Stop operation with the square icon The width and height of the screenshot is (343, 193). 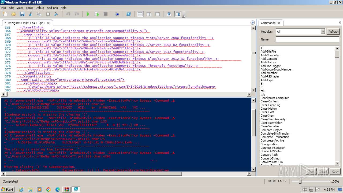click(106, 14)
